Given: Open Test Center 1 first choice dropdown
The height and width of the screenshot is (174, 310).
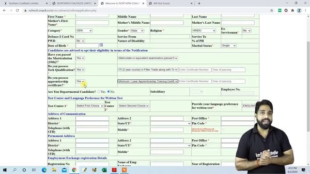Looking at the screenshot, I should click(90, 106).
